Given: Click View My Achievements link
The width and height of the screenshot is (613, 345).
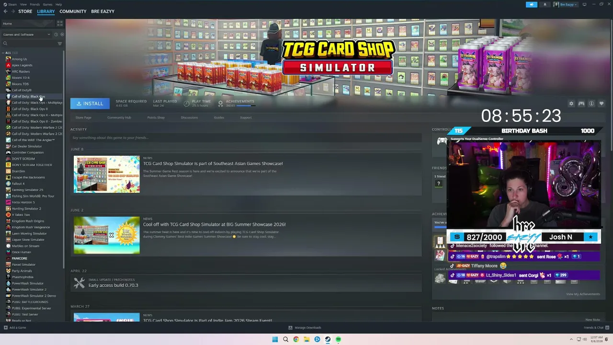Looking at the screenshot, I should coord(583,294).
